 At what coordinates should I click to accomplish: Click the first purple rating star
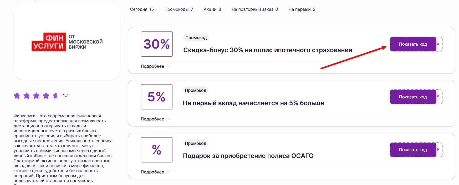[x=16, y=96]
